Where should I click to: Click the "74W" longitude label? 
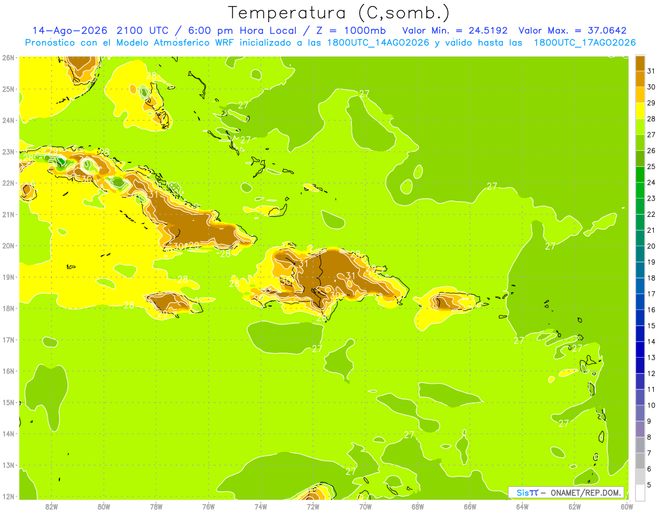(x=260, y=506)
